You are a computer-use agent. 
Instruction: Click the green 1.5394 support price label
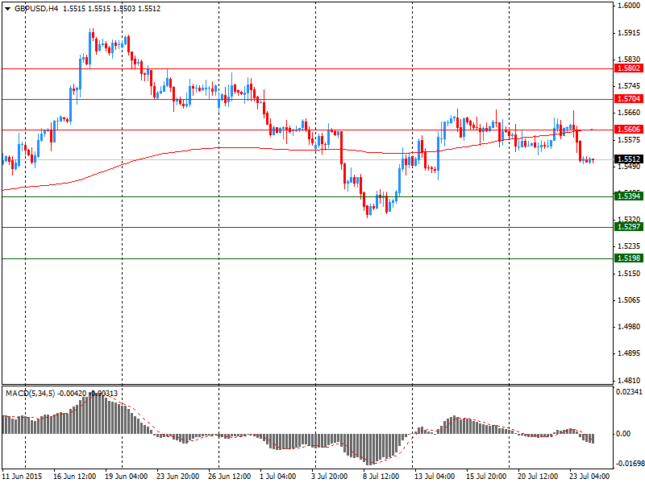pyautogui.click(x=629, y=196)
